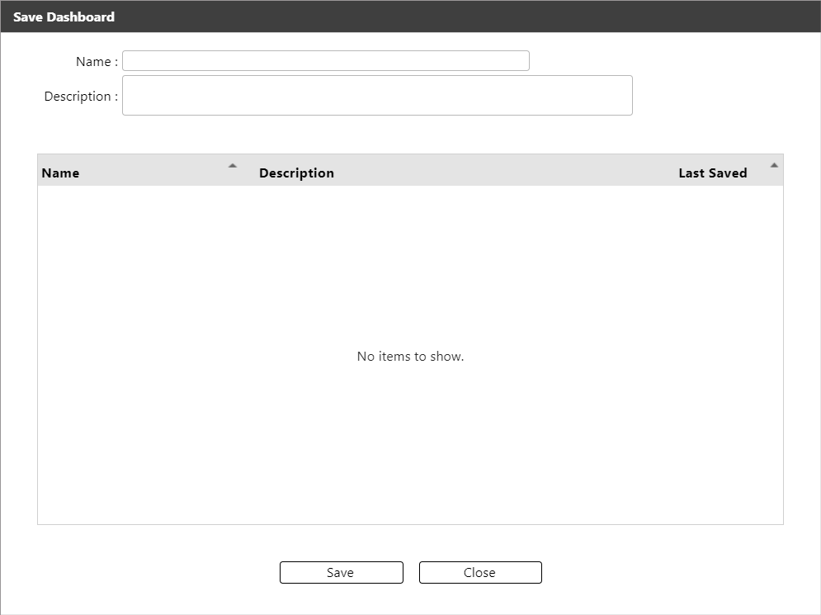The height and width of the screenshot is (615, 821).
Task: Click the "No items to show." message
Action: 410,357
